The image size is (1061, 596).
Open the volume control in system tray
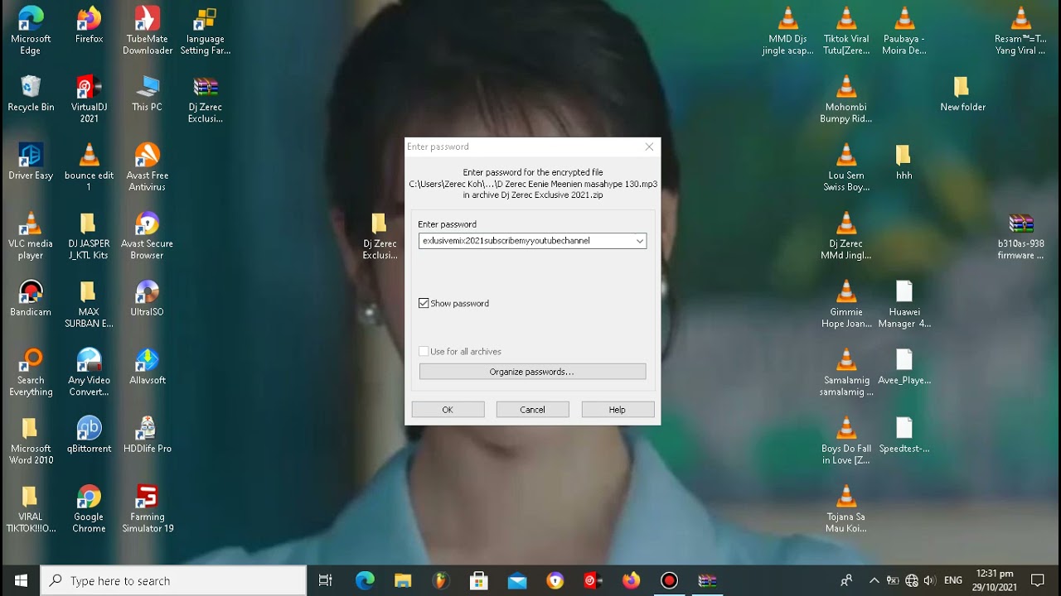pos(929,581)
